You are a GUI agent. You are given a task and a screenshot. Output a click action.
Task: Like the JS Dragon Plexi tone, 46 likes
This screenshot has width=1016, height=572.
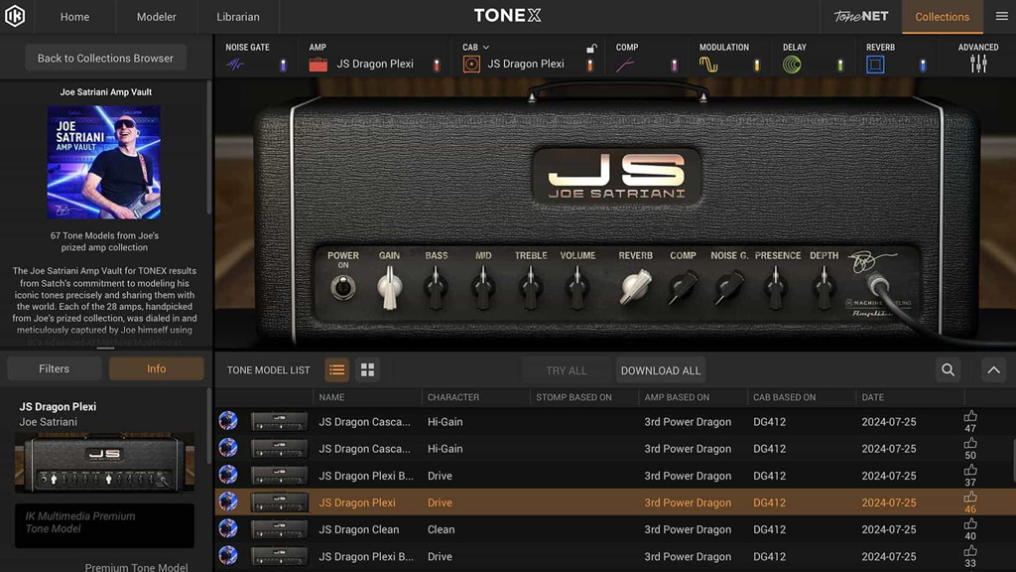(x=970, y=498)
